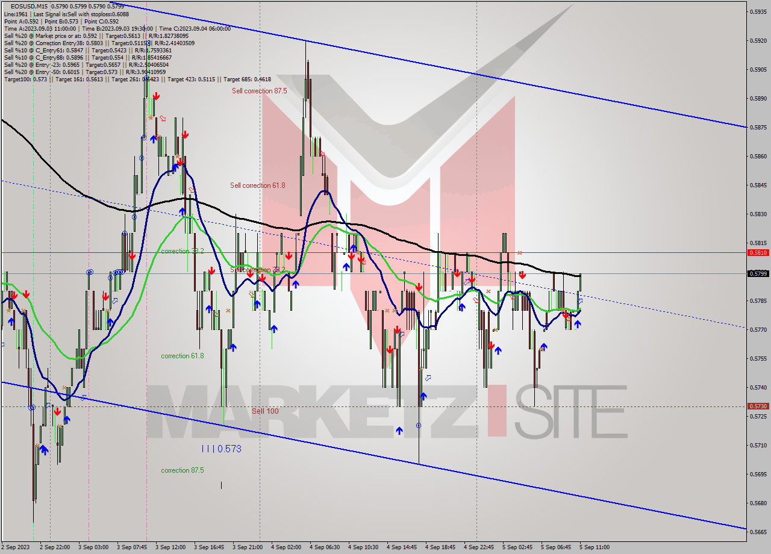Select the red 0.5730 price tag
The image size is (771, 554).
click(758, 406)
